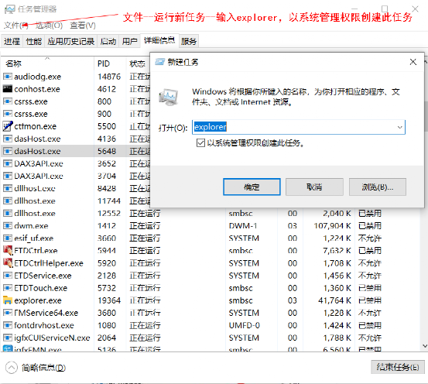This screenshot has height=384, width=428.
Task: Select the dwm.exe process name
Action: click(31, 225)
